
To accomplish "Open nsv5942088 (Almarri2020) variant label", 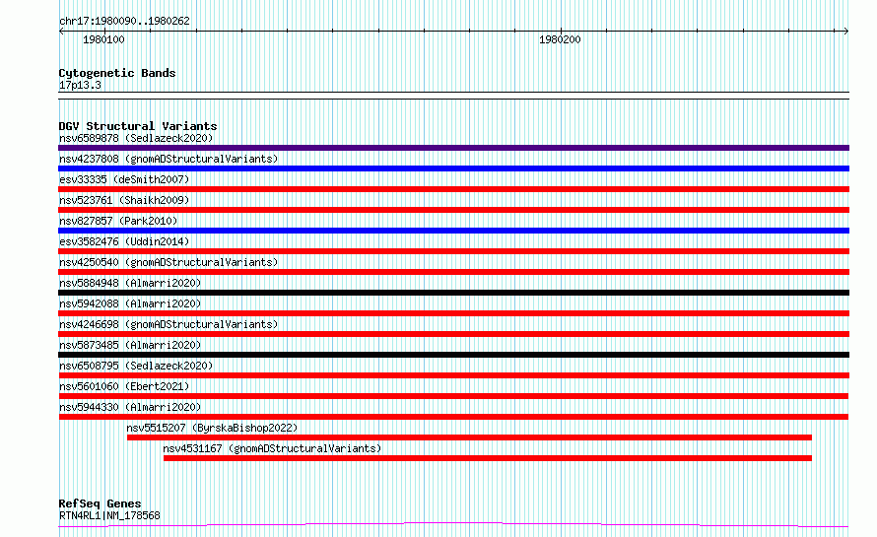I will tap(130, 303).
